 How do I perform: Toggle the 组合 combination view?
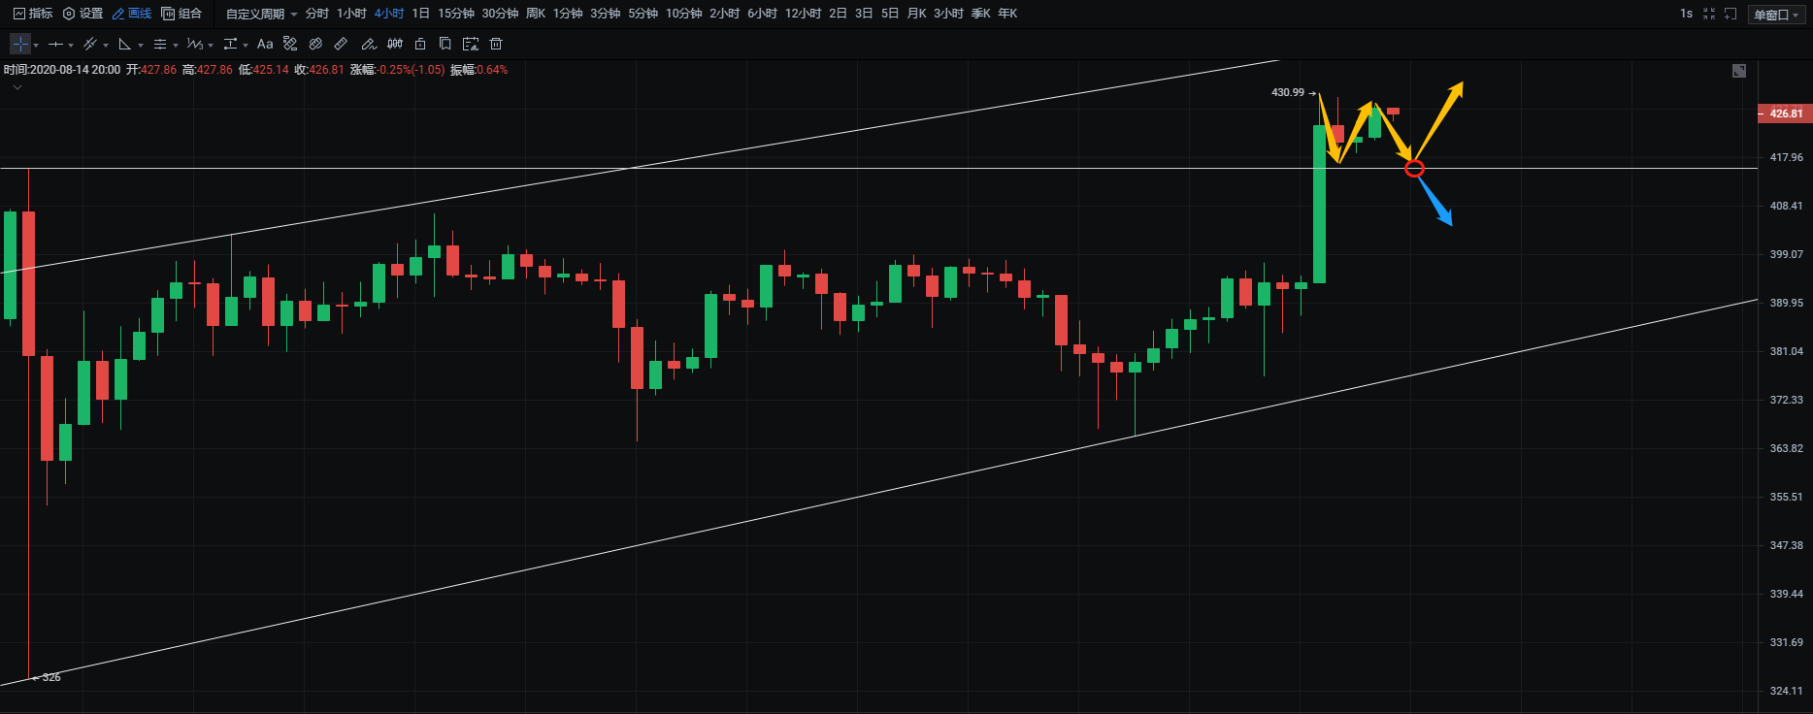(181, 14)
